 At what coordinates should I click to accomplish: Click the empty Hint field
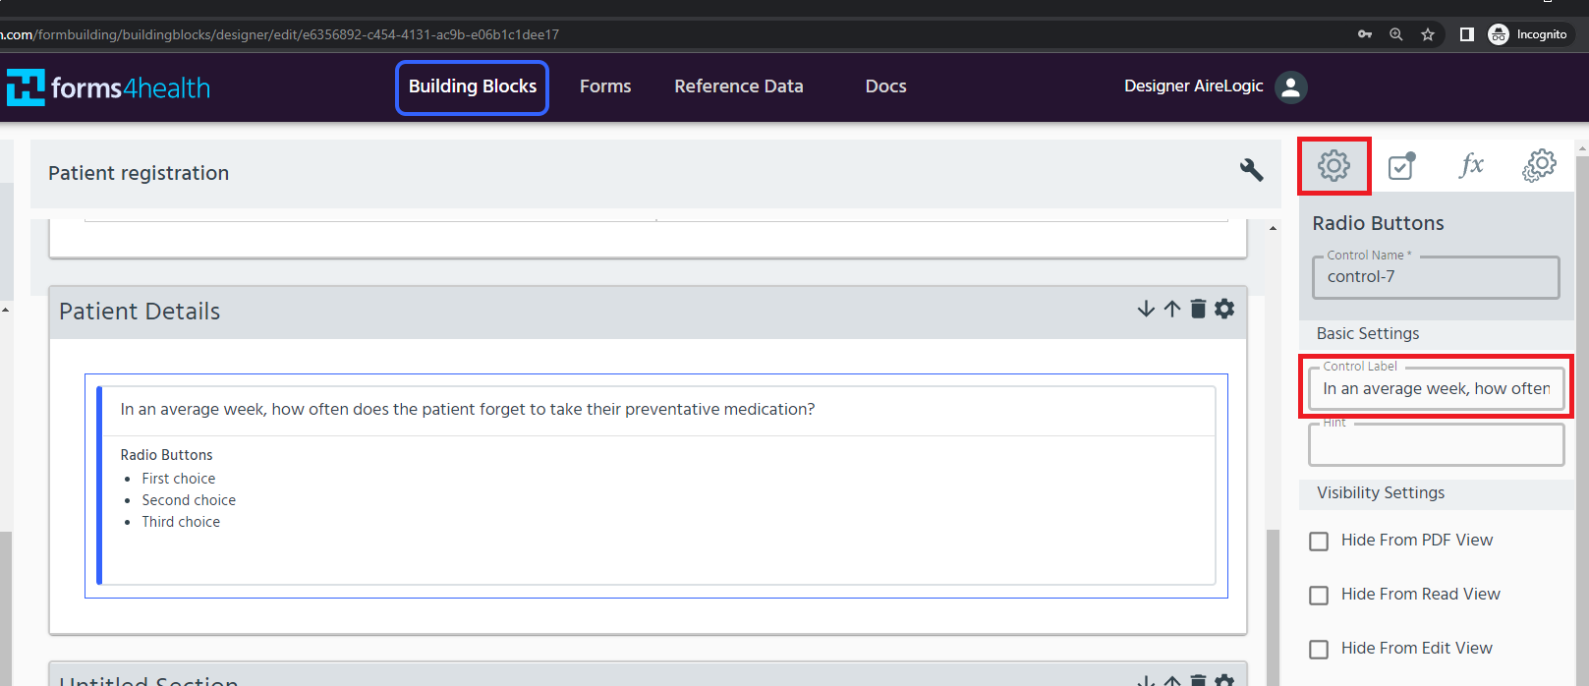(1436, 445)
